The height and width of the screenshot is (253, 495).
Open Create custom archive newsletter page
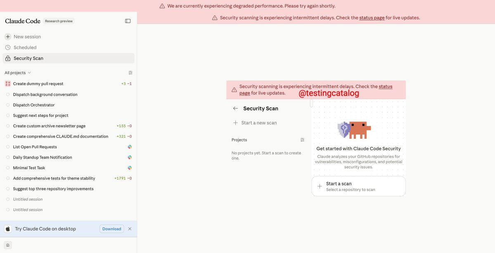coord(69,126)
